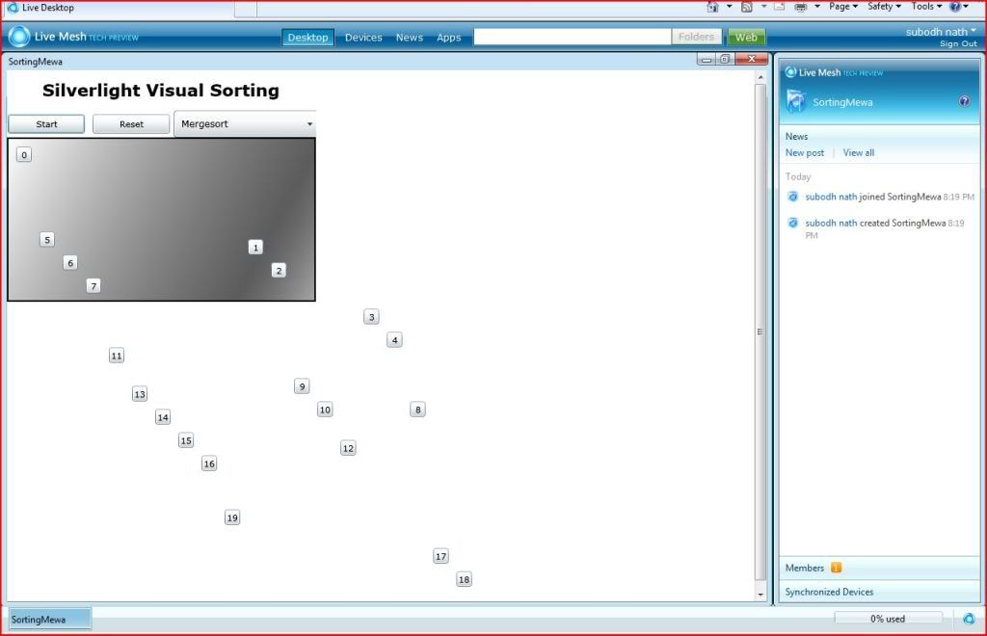Image resolution: width=987 pixels, height=636 pixels.
Task: Click the vertical scrollbar thumb
Action: coord(760,331)
